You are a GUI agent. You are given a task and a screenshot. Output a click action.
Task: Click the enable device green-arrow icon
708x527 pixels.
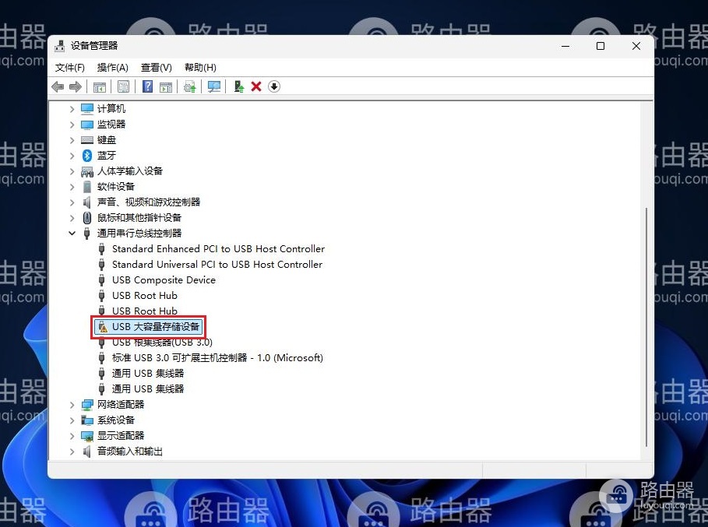pos(239,86)
